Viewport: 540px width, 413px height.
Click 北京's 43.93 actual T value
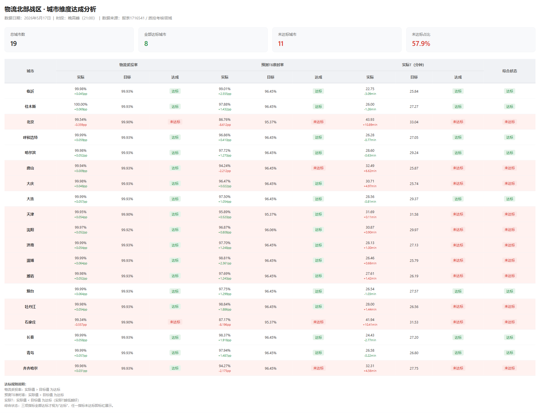(x=370, y=120)
